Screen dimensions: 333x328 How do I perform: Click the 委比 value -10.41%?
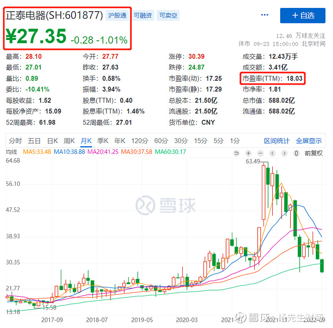pyautogui.click(x=37, y=89)
